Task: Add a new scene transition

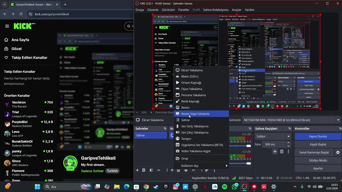Action: [x=275, y=151]
